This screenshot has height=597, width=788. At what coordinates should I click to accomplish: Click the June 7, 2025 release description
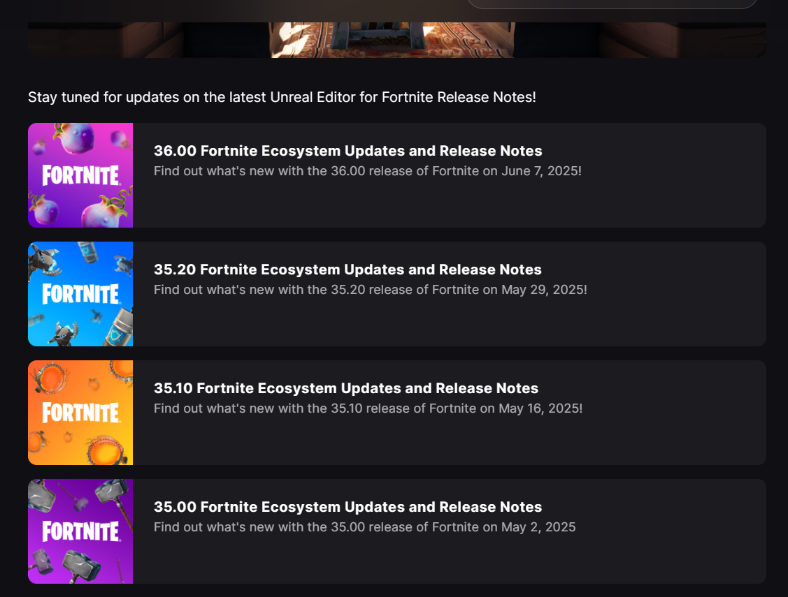tap(367, 170)
